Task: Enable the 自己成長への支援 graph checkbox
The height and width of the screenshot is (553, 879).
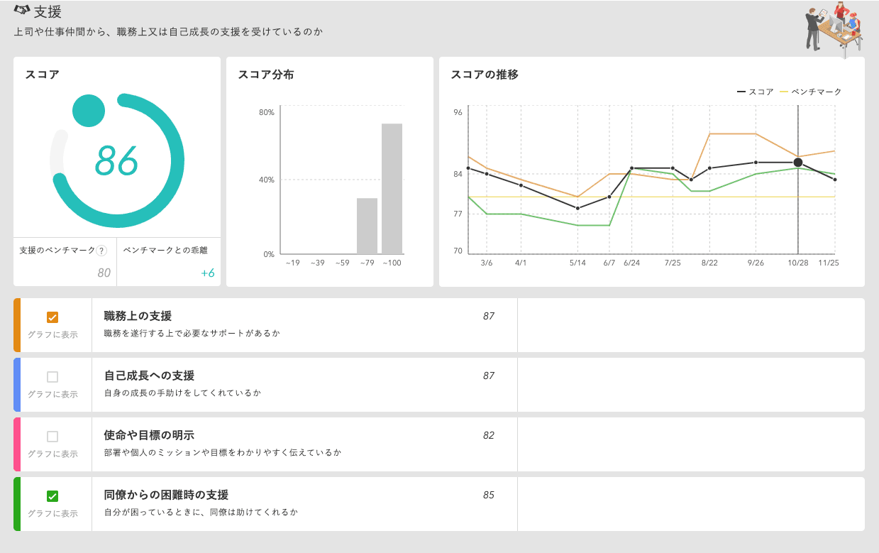Action: (x=52, y=377)
